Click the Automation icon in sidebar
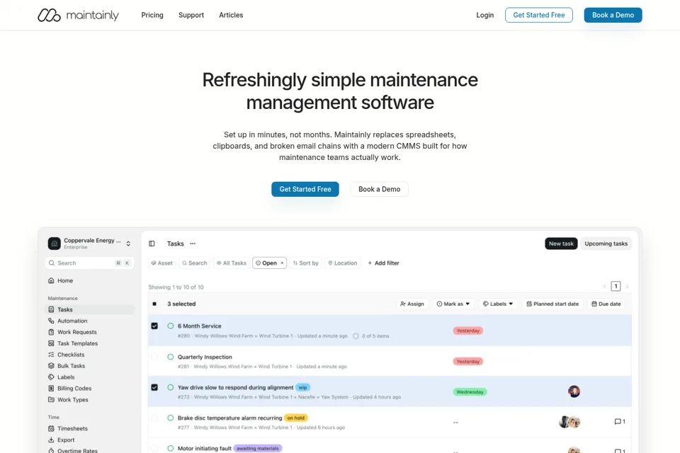 click(51, 321)
